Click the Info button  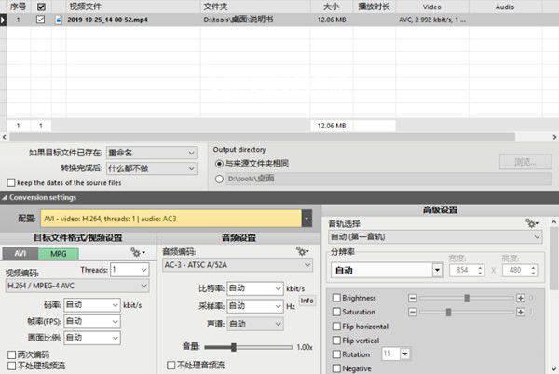[307, 301]
